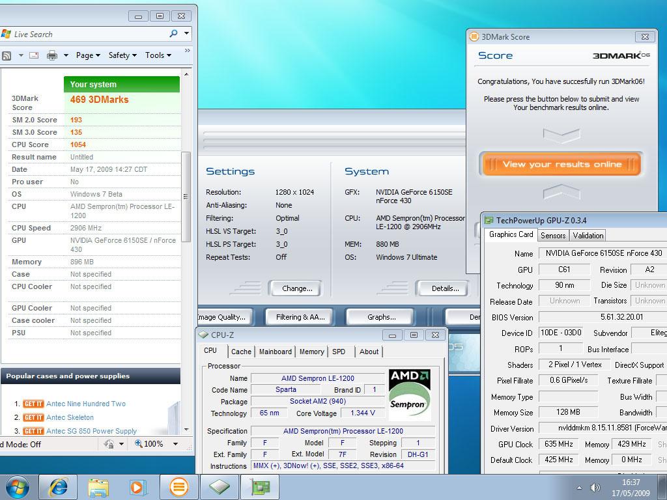Click the GPU-Z graphics card taskbar icon
The width and height of the screenshot is (667, 500).
pos(260,487)
